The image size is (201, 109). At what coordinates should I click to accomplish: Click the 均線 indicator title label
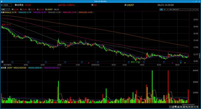pos(3,13)
